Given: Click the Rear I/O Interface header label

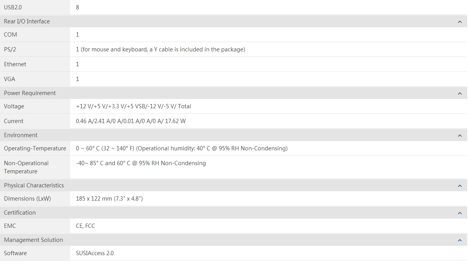Looking at the screenshot, I should pos(27,21).
